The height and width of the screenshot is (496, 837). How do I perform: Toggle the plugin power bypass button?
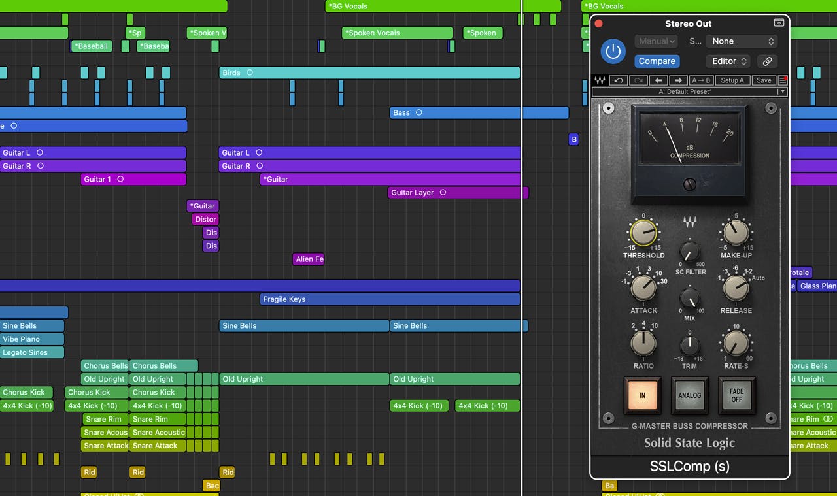point(613,51)
